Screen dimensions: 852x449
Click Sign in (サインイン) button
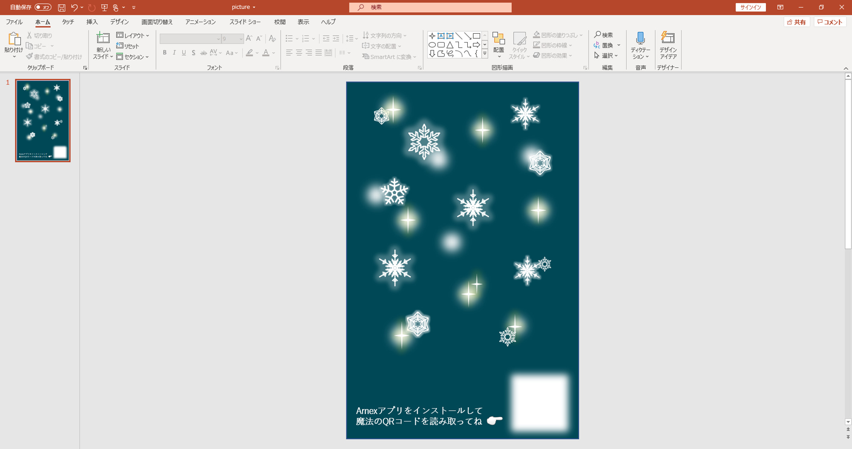751,7
